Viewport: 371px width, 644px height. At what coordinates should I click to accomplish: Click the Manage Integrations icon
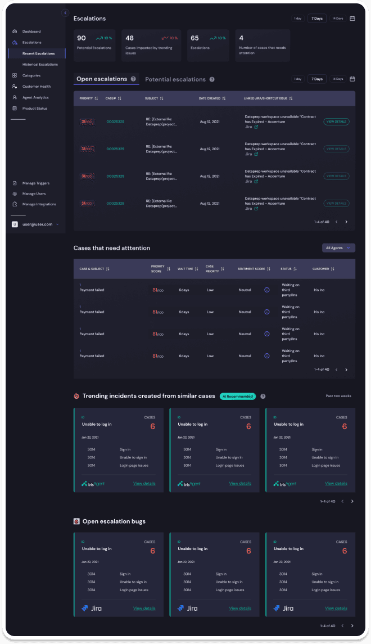tap(15, 204)
